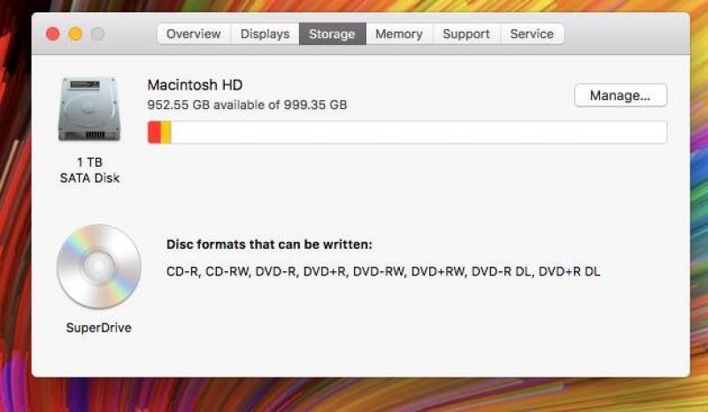Go to the Memory tab
This screenshot has width=708, height=412.
(x=399, y=34)
